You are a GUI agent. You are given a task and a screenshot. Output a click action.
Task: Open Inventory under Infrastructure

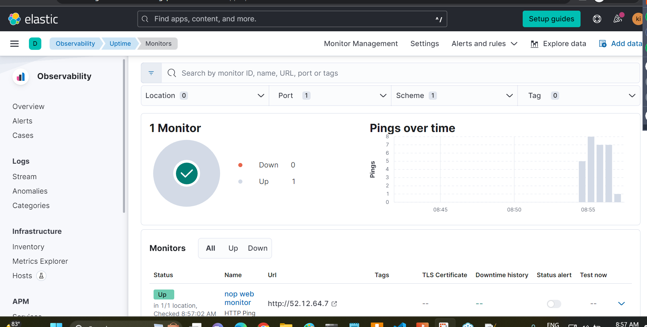(28, 247)
